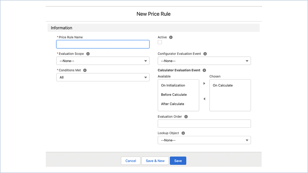Click the Evaluation Scope info icon

click(88, 54)
